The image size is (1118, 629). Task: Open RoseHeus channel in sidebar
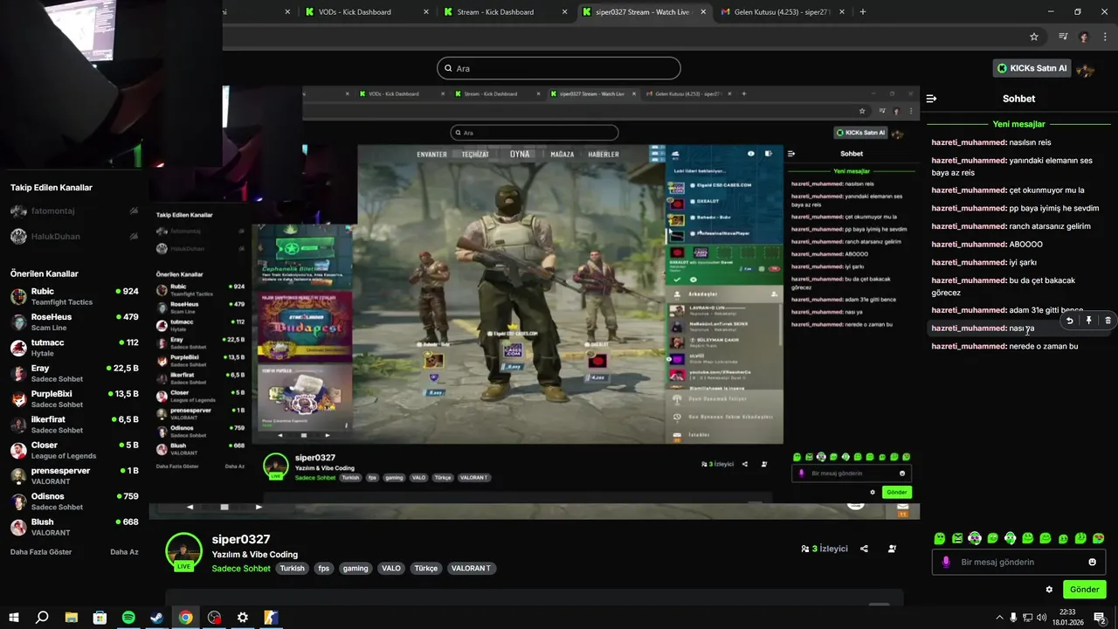[74, 321]
